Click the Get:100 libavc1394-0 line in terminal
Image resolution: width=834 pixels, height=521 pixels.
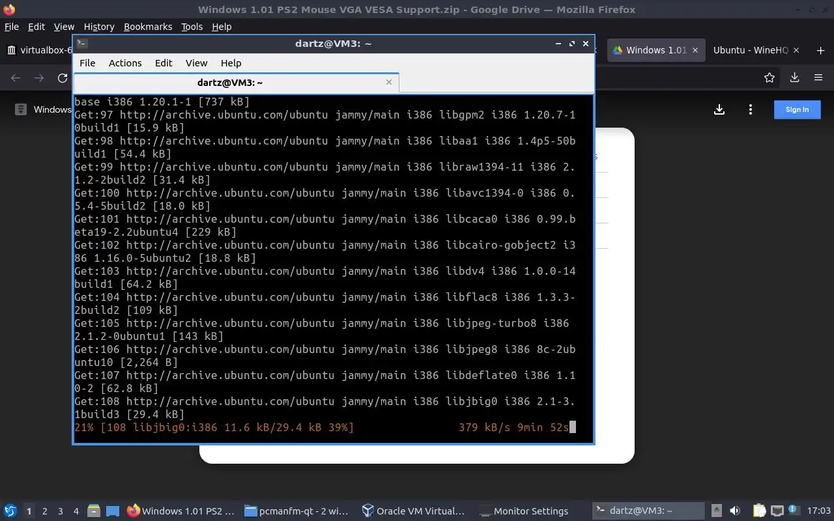click(324, 200)
